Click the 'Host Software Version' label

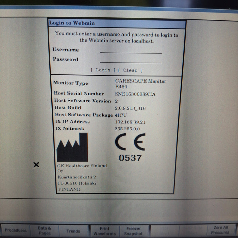(83, 101)
